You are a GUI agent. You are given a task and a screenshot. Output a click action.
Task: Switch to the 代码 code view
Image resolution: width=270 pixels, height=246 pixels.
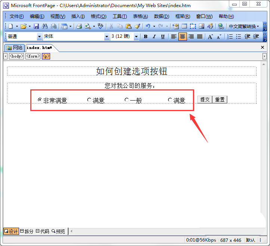coord(43,231)
